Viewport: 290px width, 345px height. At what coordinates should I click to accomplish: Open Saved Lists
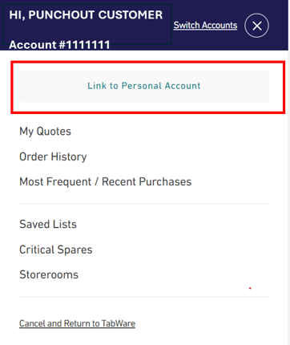click(x=48, y=224)
